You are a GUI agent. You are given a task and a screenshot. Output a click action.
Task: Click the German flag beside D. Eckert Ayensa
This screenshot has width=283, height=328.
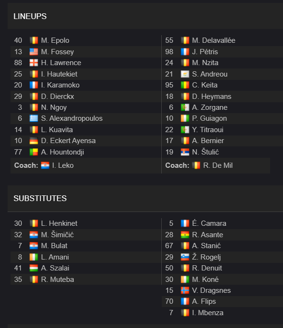coord(34,141)
